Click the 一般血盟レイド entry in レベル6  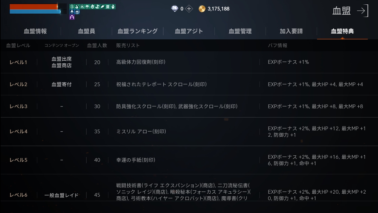coord(61,195)
